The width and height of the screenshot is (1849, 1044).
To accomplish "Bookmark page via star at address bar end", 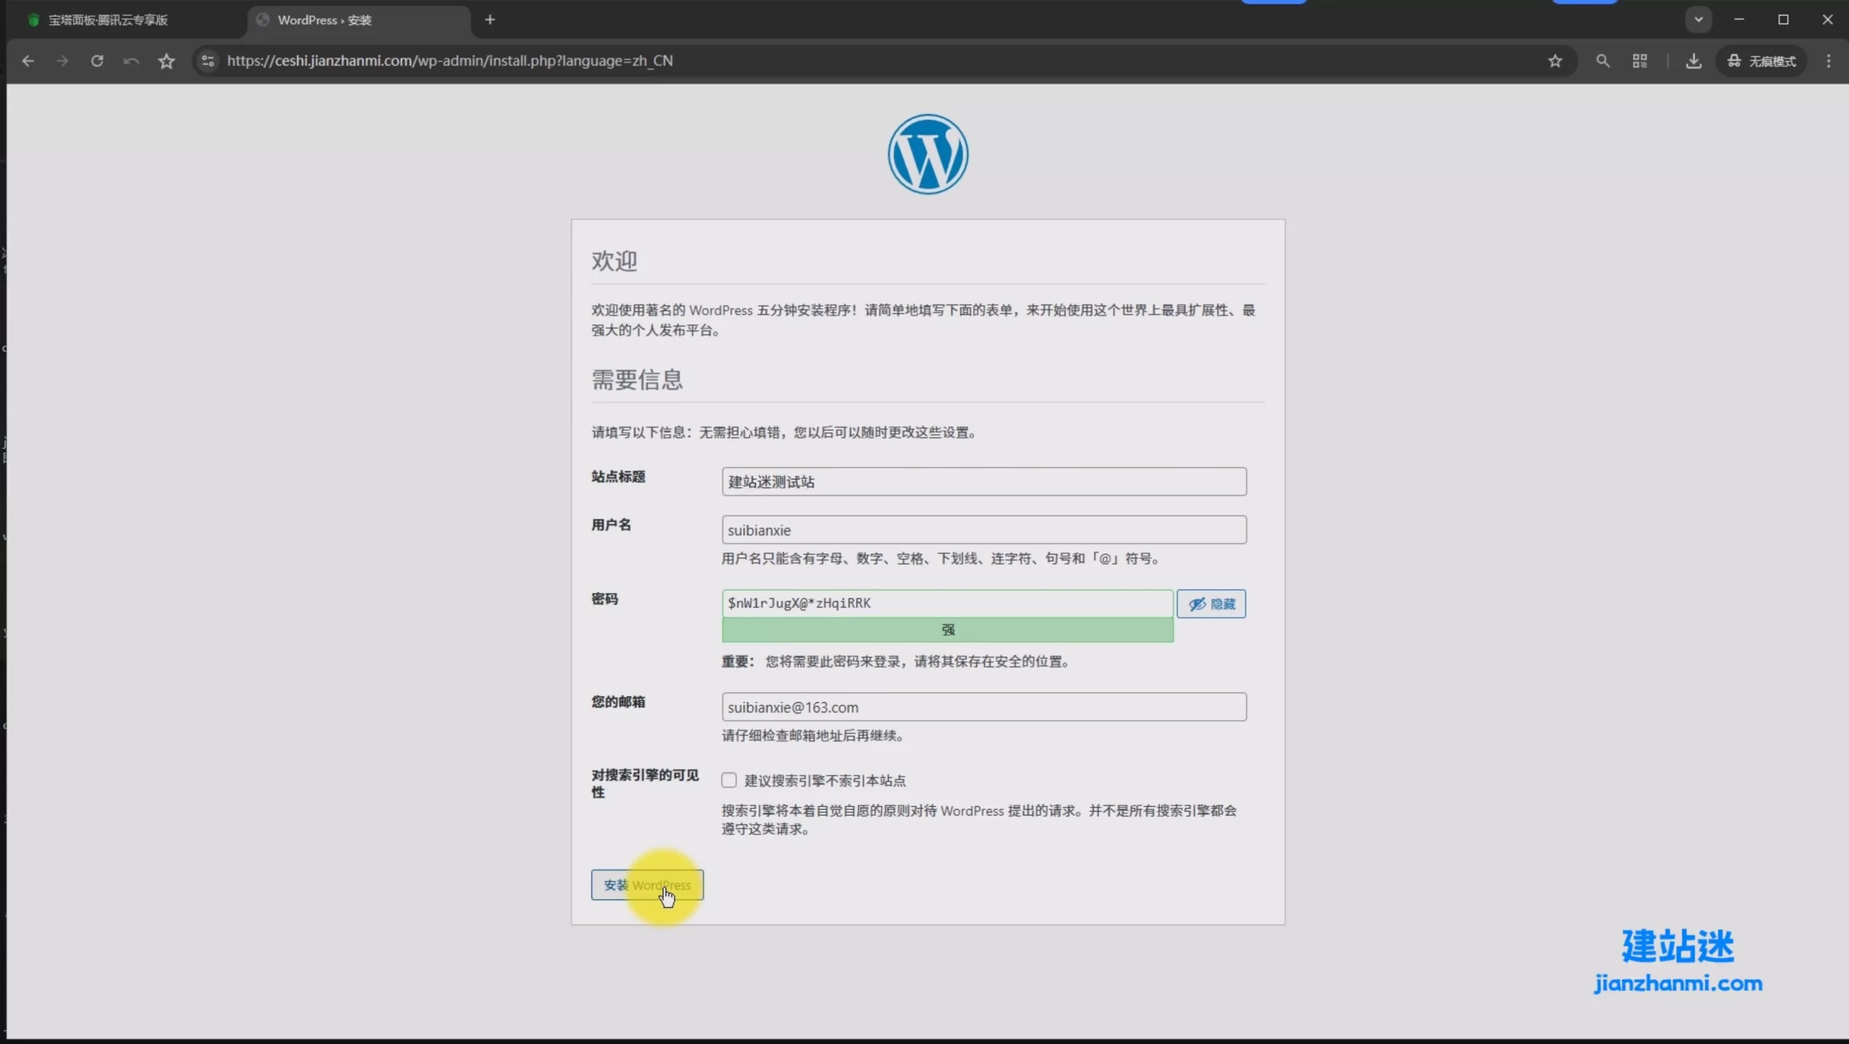I will 1555,61.
